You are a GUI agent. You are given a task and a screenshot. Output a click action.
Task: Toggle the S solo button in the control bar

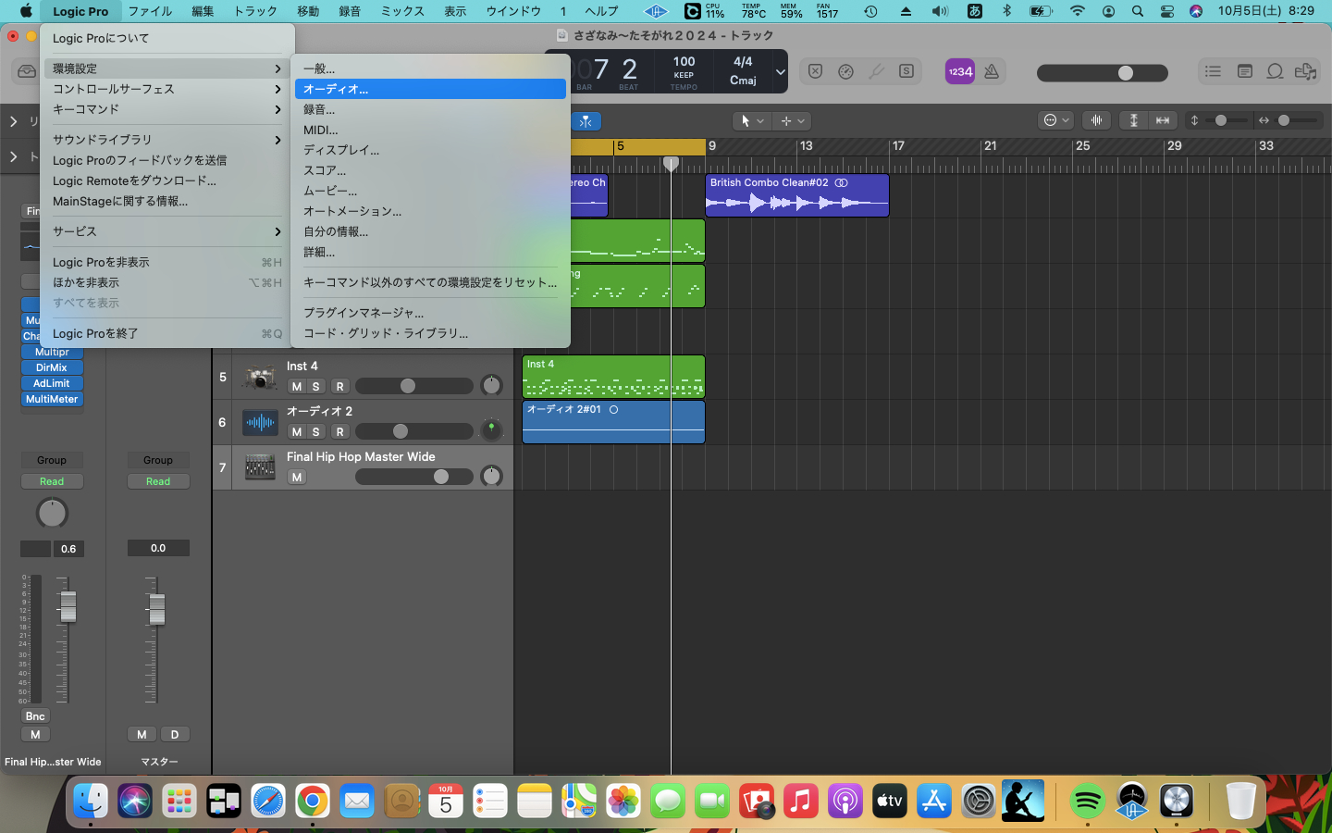click(906, 71)
